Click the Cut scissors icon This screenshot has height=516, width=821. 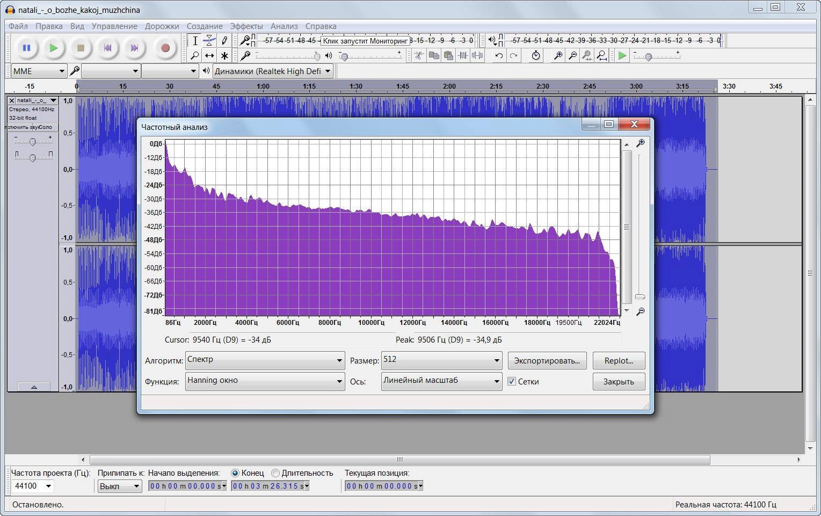(x=419, y=55)
